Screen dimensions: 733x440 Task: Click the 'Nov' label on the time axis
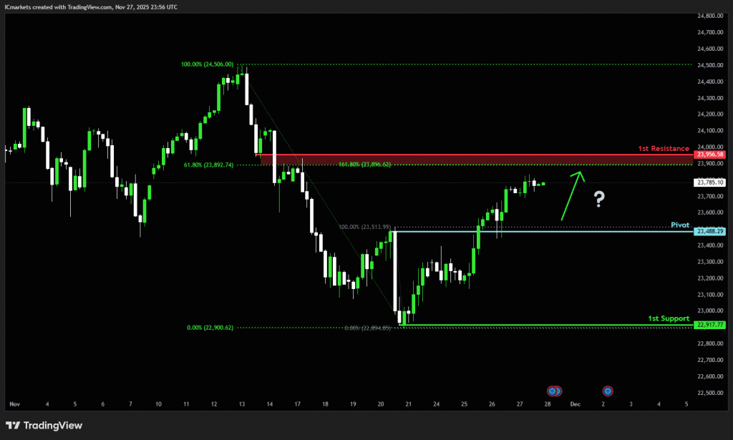(14, 404)
